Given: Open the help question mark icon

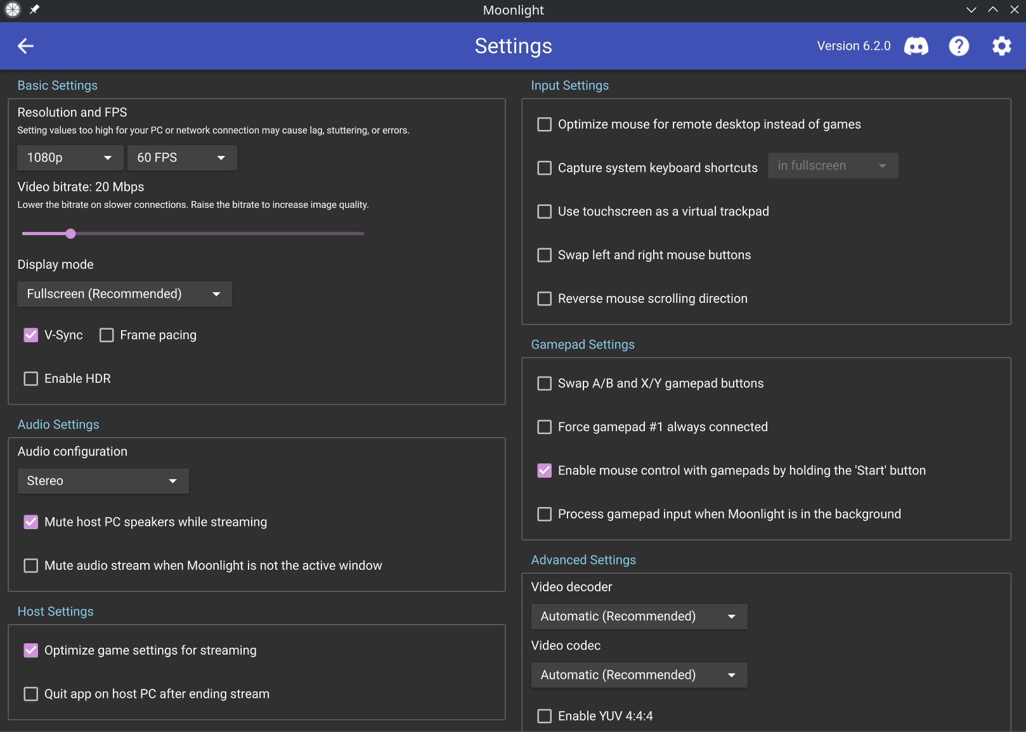Looking at the screenshot, I should click(x=959, y=46).
